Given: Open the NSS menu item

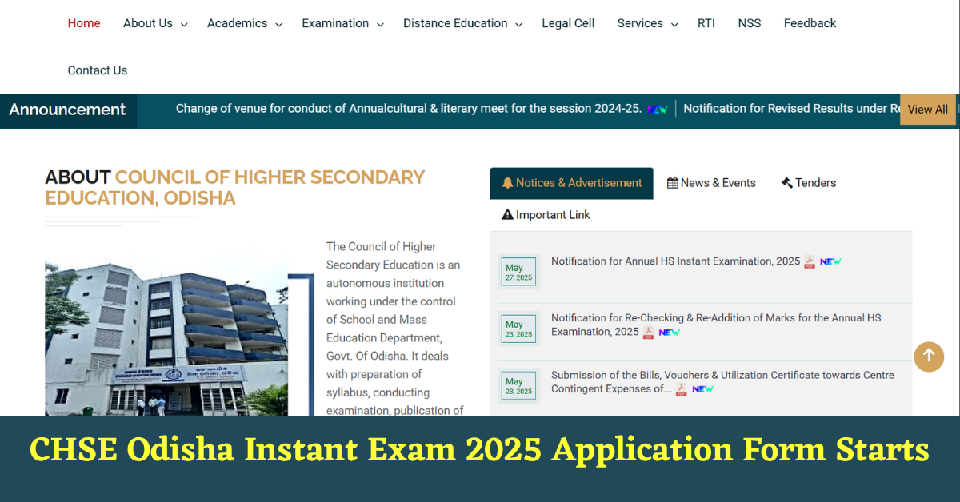Looking at the screenshot, I should click(750, 23).
